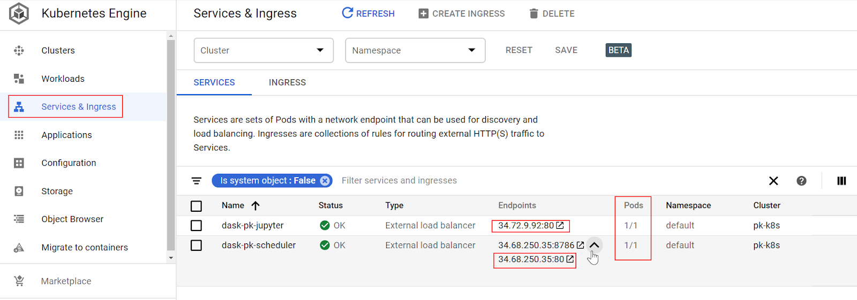Select Services & Ingress in sidebar
The height and width of the screenshot is (300, 857).
tap(79, 107)
